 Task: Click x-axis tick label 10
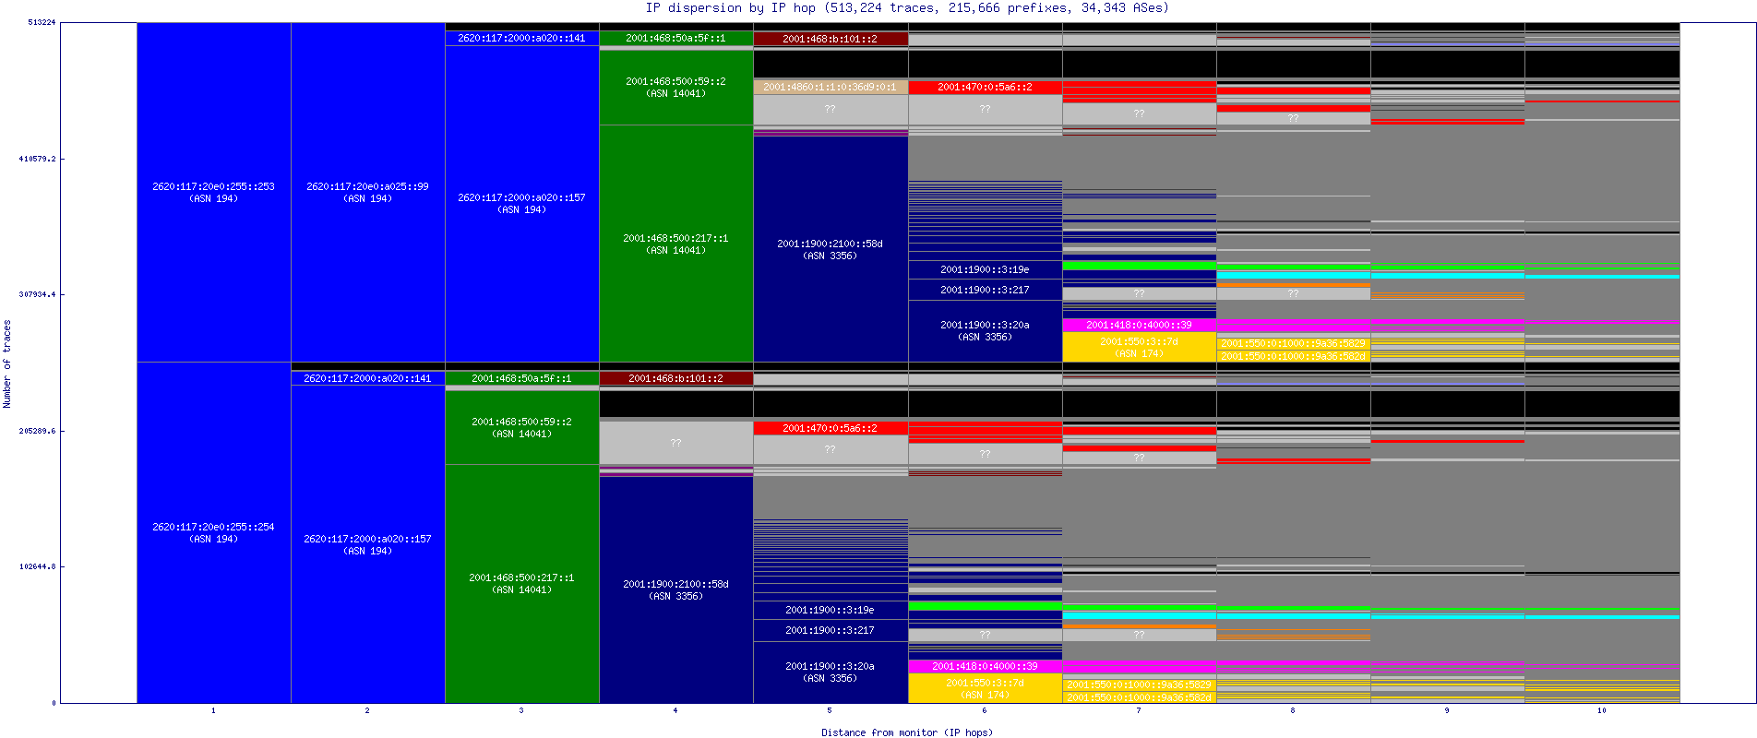1602,710
